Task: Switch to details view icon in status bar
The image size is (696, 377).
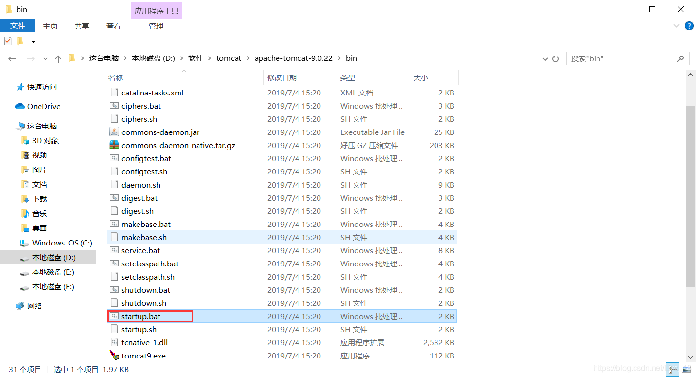Action: click(673, 370)
